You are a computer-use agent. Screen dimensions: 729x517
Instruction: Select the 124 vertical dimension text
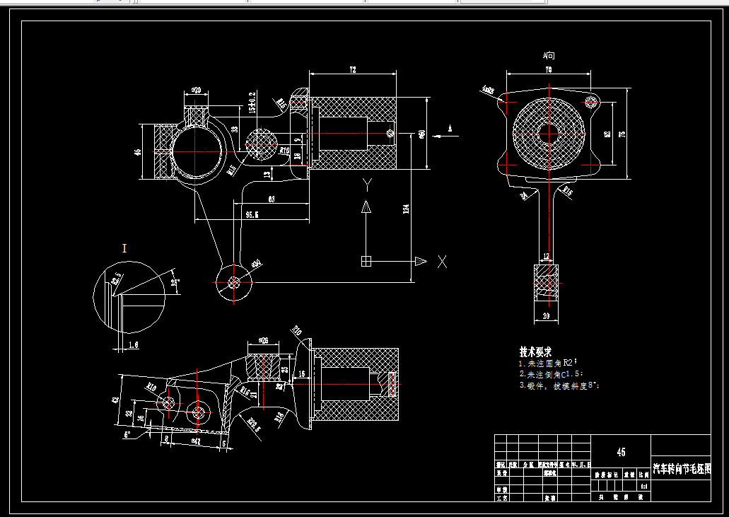[406, 209]
